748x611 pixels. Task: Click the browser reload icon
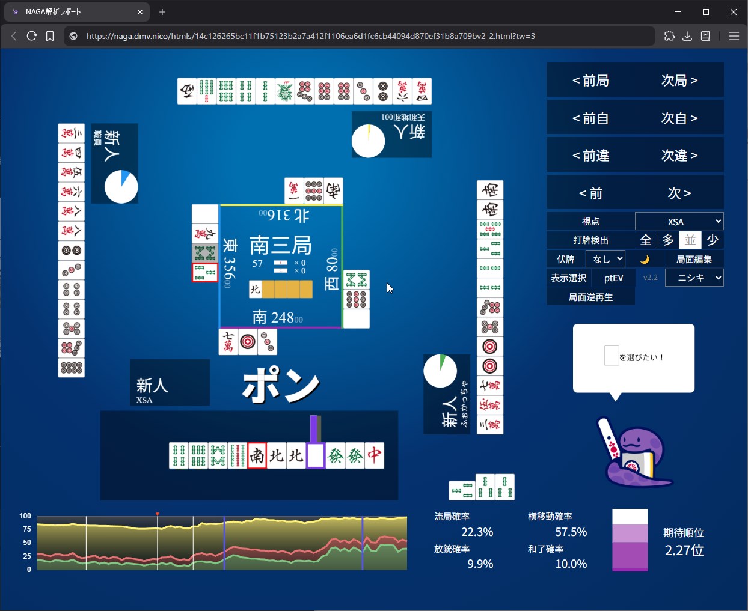click(x=32, y=36)
